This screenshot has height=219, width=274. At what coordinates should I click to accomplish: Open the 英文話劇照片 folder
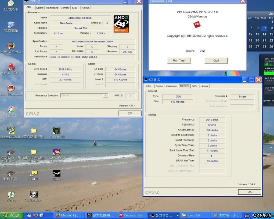pos(33,133)
